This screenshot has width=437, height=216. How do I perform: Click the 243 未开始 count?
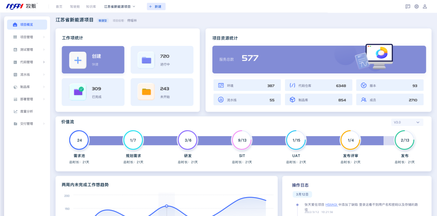(165, 89)
